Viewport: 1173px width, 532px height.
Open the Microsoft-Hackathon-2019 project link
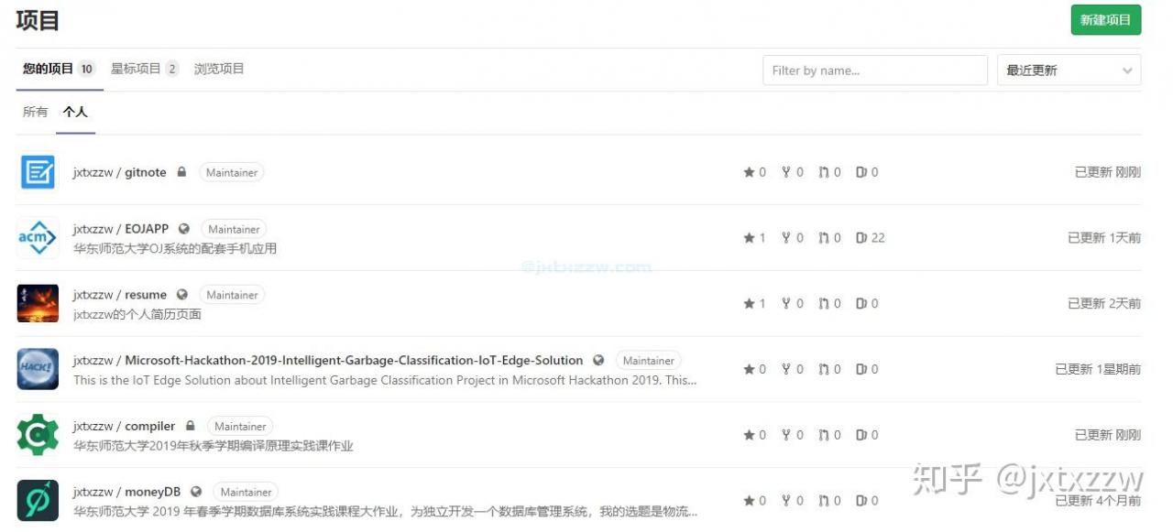(x=327, y=361)
